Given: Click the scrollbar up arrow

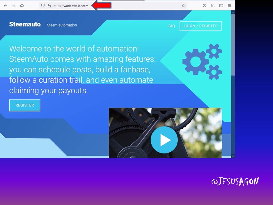Looking at the screenshot, I should pos(233,12).
